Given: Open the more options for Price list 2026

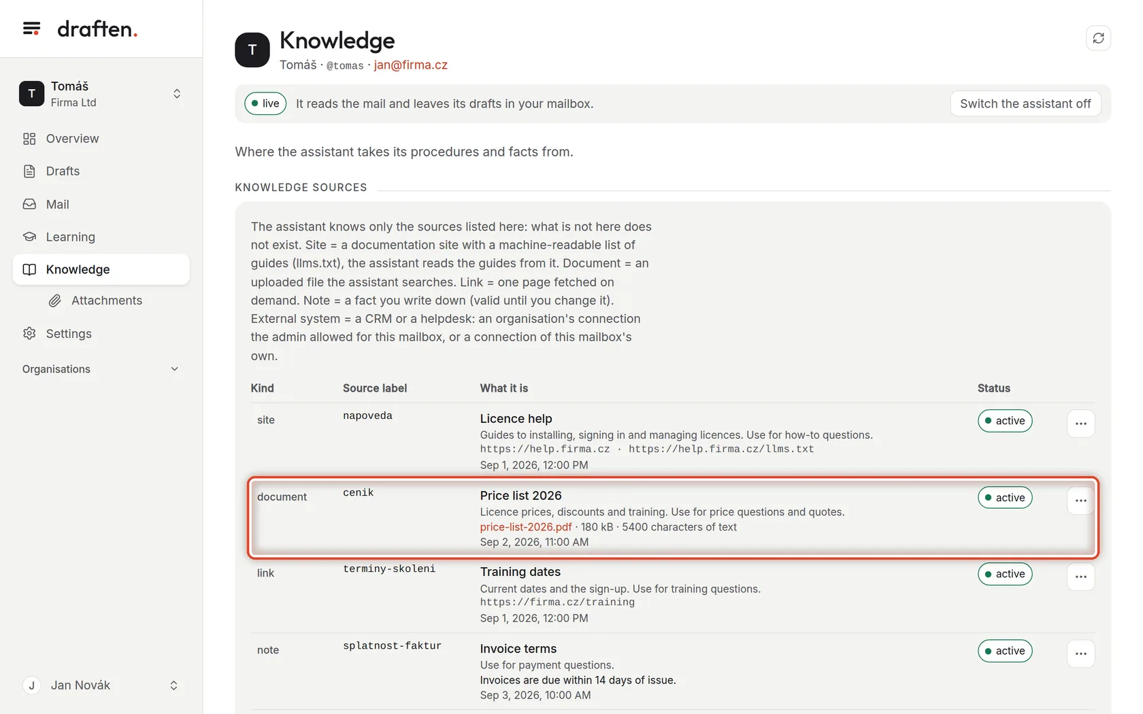Looking at the screenshot, I should click(1080, 500).
